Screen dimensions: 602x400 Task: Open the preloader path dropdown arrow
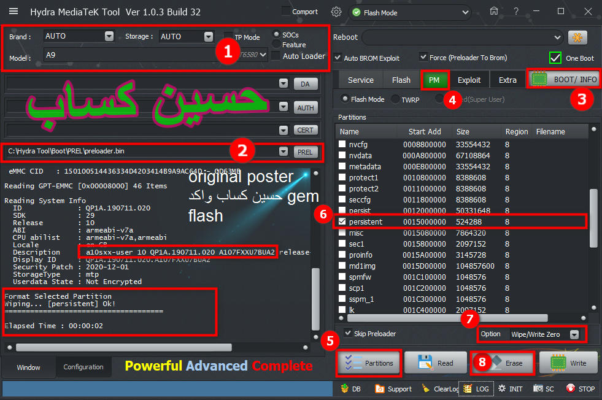[x=284, y=152]
